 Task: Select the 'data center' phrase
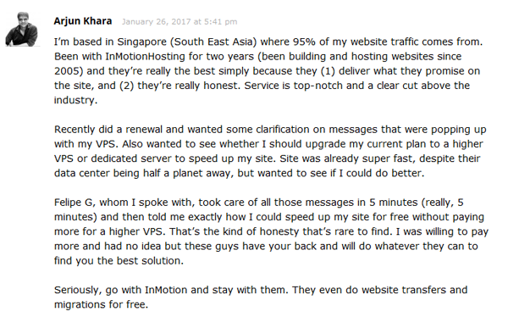click(82, 173)
